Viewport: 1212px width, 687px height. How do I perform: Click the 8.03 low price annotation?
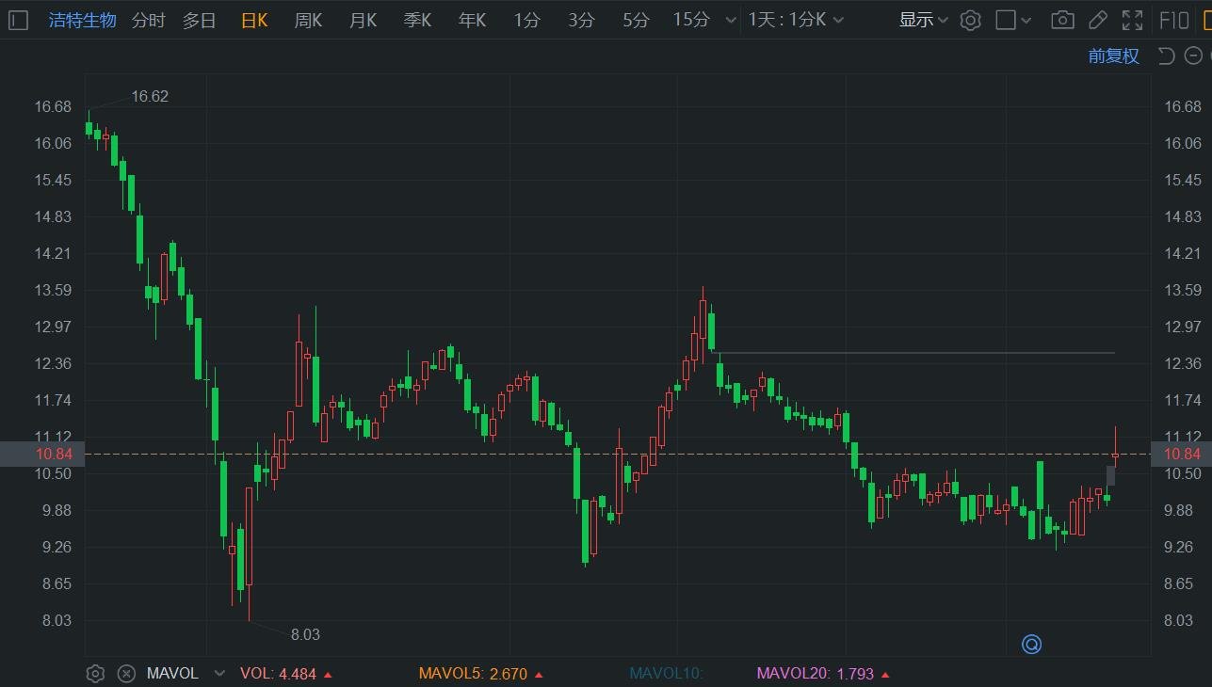[x=305, y=634]
